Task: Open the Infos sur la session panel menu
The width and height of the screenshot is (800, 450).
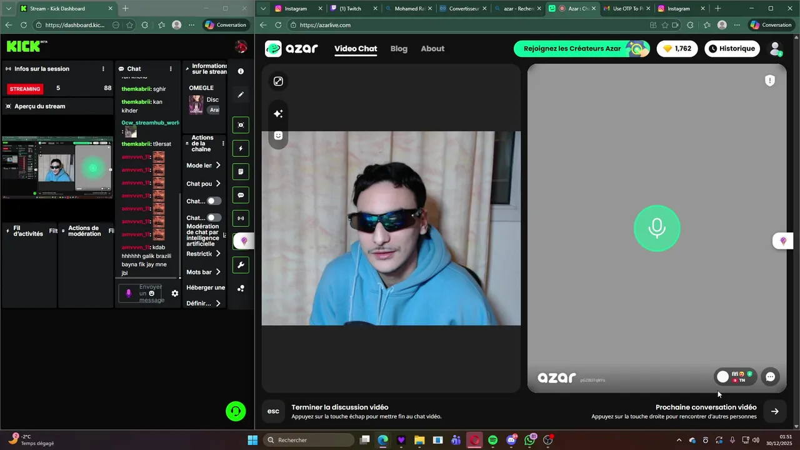Action: tap(104, 69)
